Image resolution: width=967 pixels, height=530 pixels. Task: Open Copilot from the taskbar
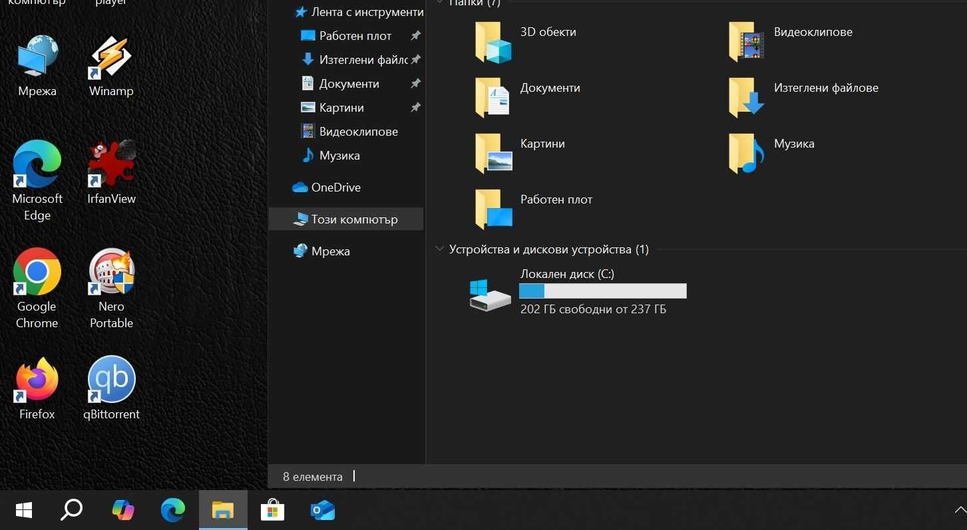tap(122, 510)
